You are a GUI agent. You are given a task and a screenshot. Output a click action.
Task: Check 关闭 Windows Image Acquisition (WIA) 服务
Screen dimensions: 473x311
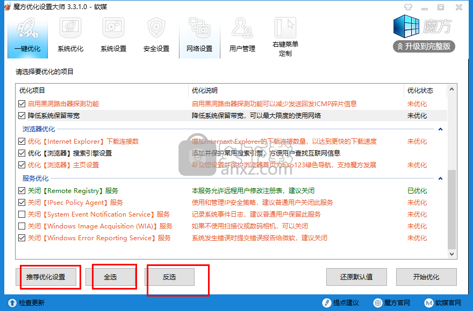[x=21, y=226]
